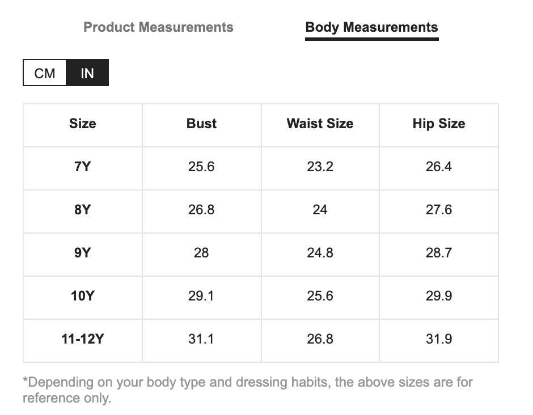This screenshot has height=415, width=533.
Task: Switch to the Product Measurements tab
Action: click(158, 27)
